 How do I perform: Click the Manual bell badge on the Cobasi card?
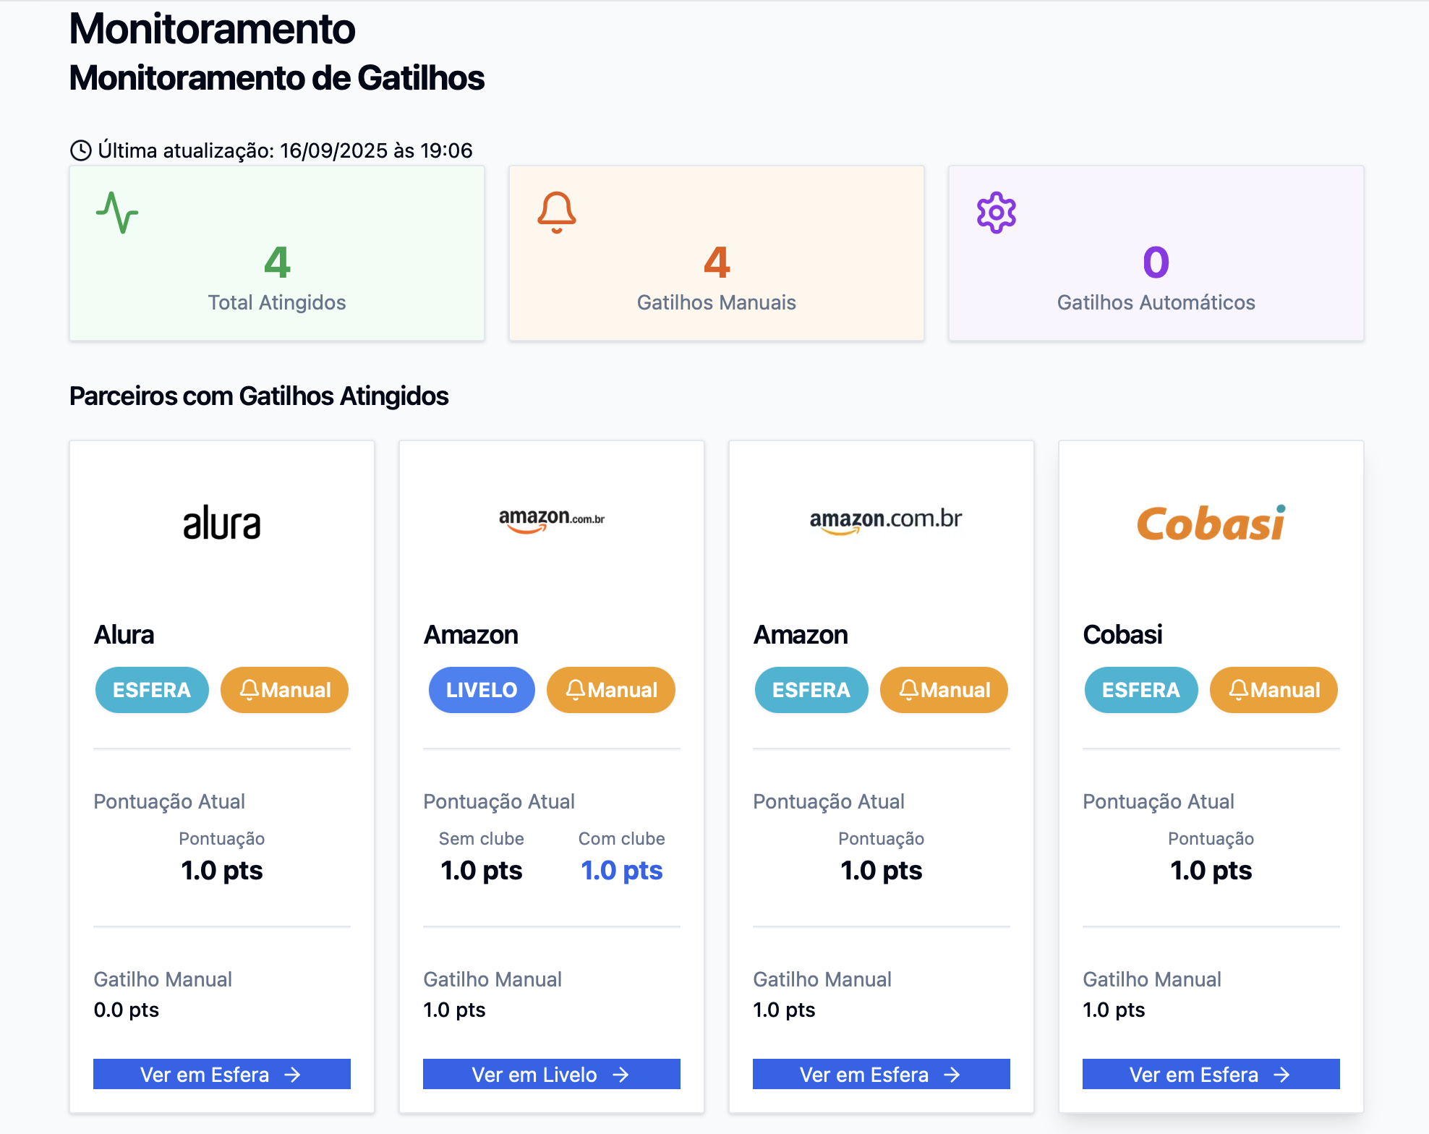(1274, 690)
